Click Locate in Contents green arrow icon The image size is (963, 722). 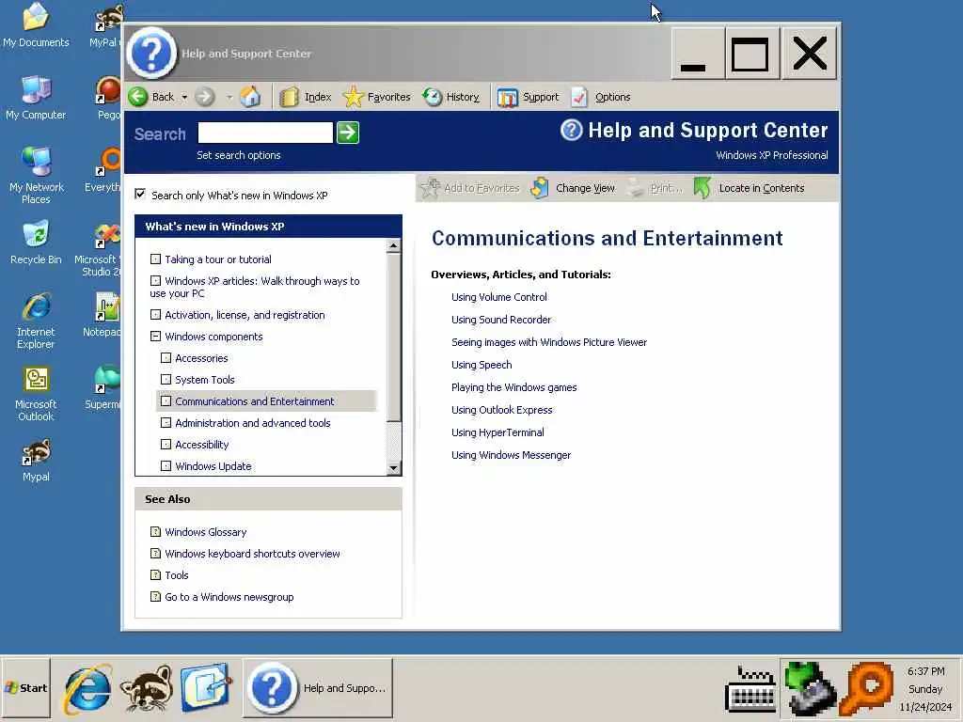[703, 188]
